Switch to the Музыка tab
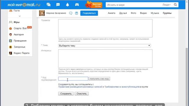The width and height of the screenshot is (189, 106). (x=155, y=13)
